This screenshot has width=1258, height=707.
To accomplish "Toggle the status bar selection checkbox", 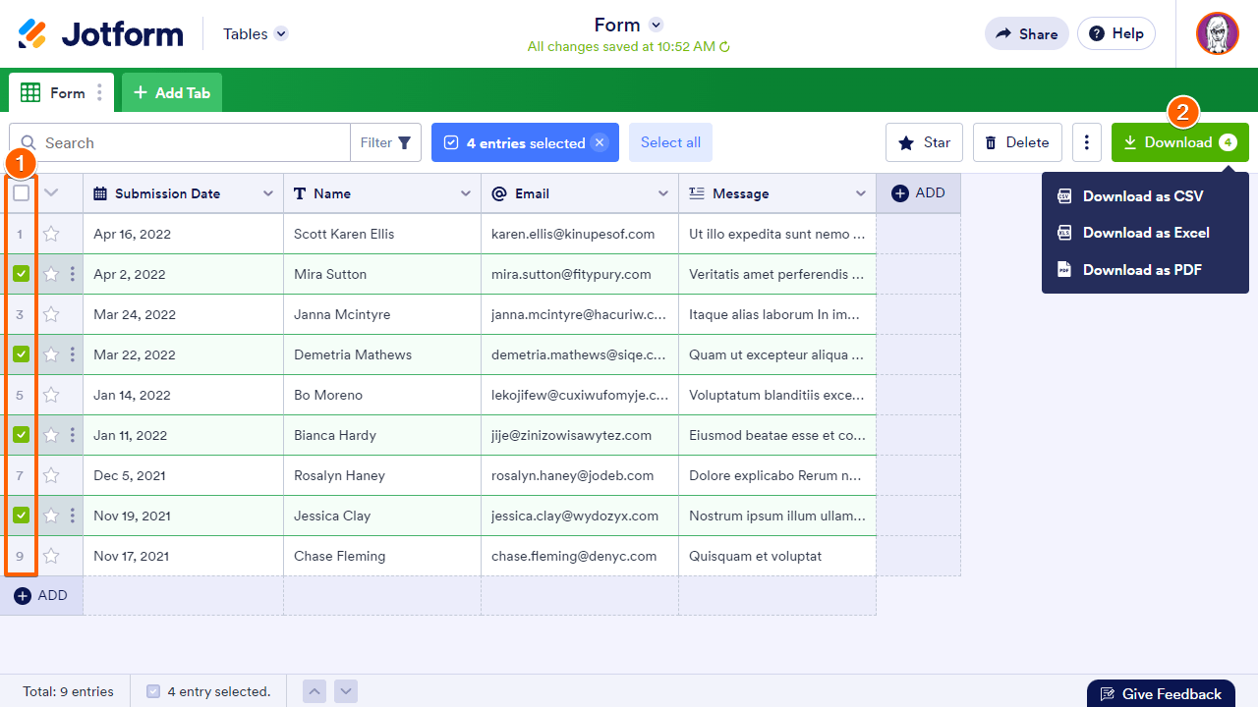I will [x=153, y=691].
